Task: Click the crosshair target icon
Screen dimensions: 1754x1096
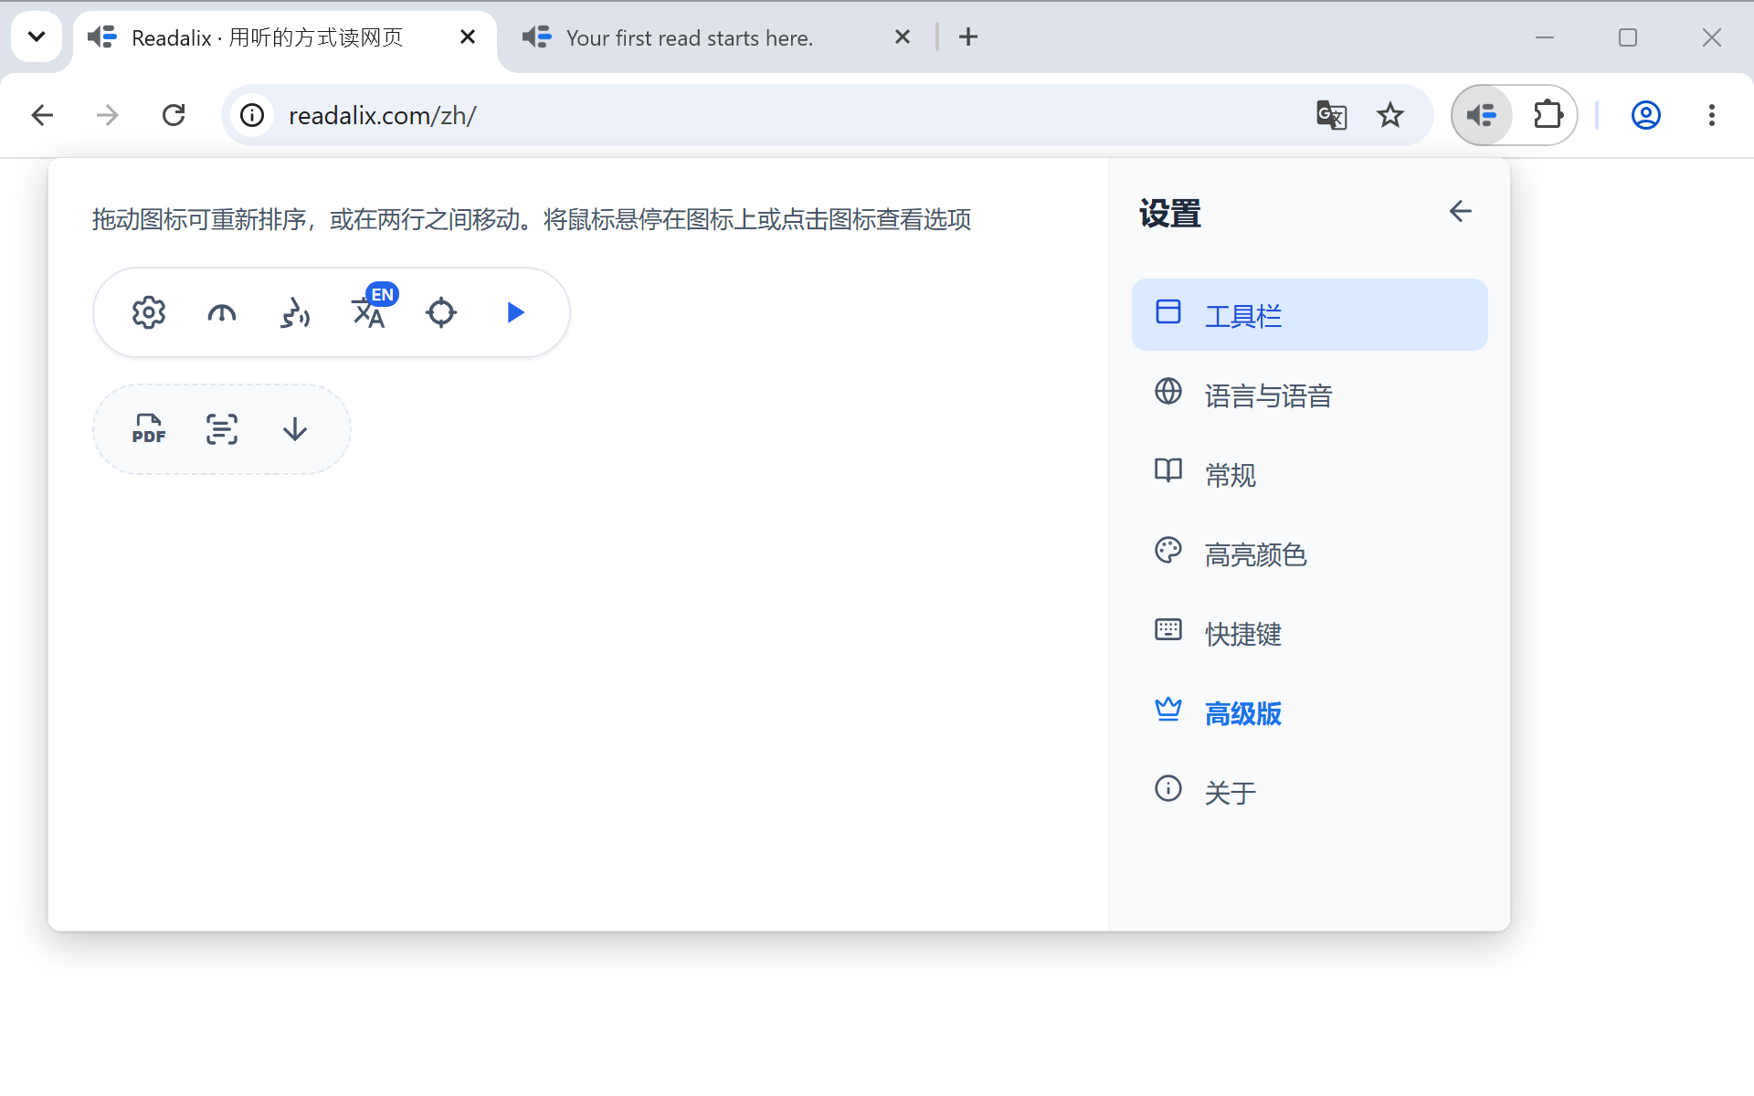Action: point(441,313)
